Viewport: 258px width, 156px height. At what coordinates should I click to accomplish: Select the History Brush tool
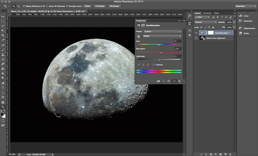pyautogui.click(x=3, y=59)
